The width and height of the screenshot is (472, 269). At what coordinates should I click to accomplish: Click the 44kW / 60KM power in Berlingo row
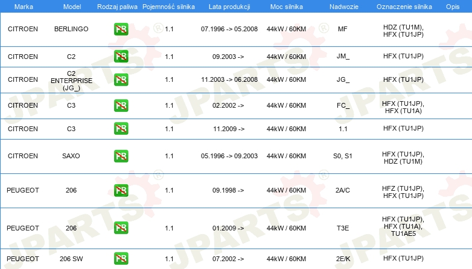coord(286,29)
